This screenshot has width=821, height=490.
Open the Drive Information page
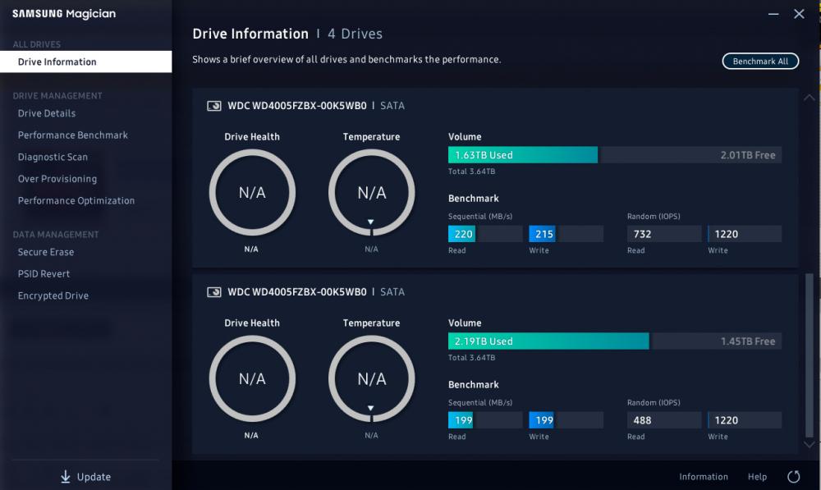(x=86, y=62)
